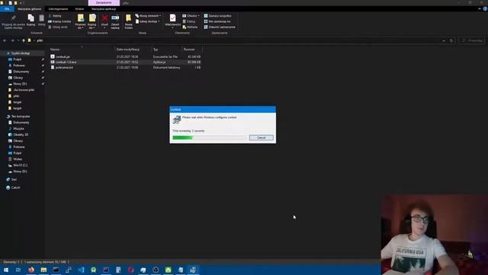This screenshot has height=275, width=488.
Task: Open Task View on the taskbar
Action: pos(18,270)
